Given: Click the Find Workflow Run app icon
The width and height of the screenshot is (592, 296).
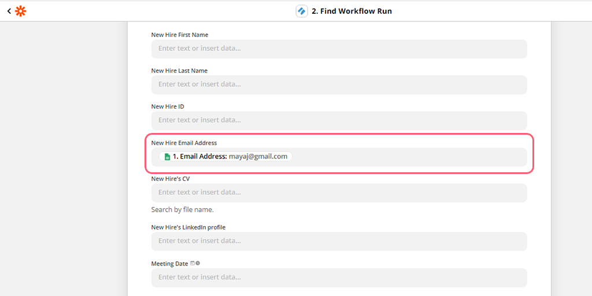Looking at the screenshot, I should click(x=302, y=12).
